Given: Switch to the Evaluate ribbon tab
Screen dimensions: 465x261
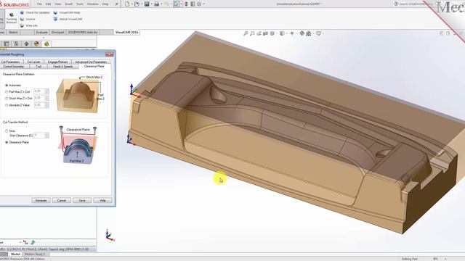Looking at the screenshot, I should click(x=42, y=32).
